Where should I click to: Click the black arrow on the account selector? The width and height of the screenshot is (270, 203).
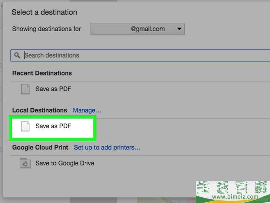point(179,29)
